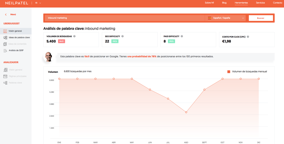Click the BAJO badge next to 5.400
The image size is (284, 144).
[x=61, y=41]
